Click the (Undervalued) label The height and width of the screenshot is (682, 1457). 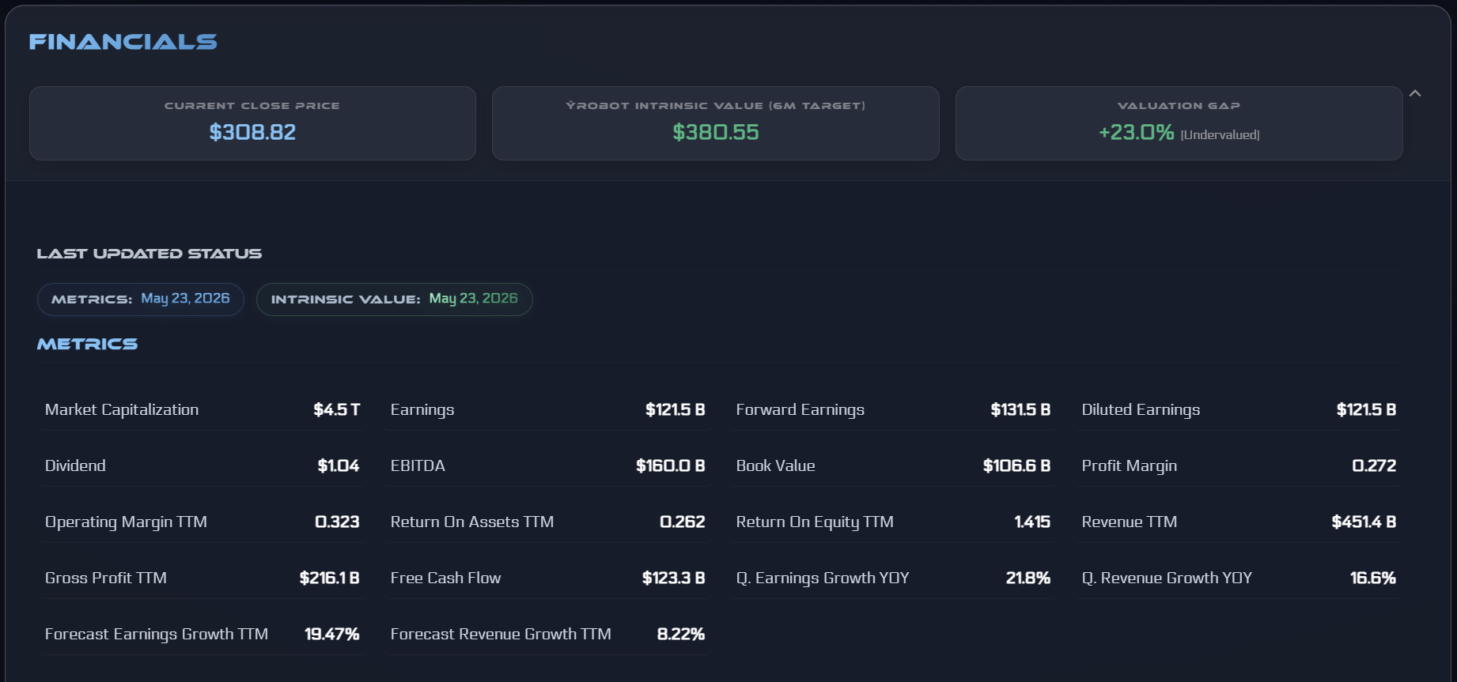tap(1220, 135)
